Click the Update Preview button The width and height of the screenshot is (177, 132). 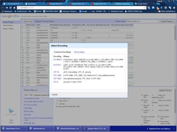coord(165,90)
